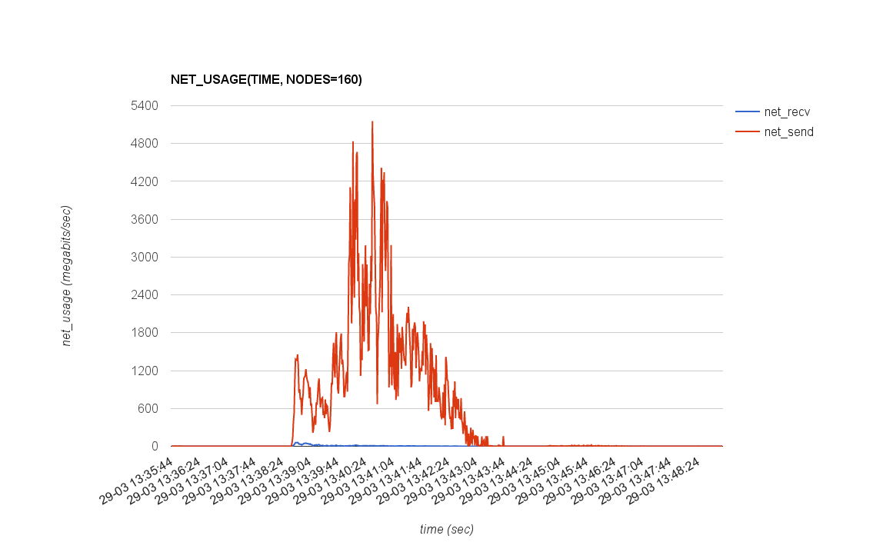
Task: Click the x-axis title time (sec)
Action: click(x=446, y=529)
